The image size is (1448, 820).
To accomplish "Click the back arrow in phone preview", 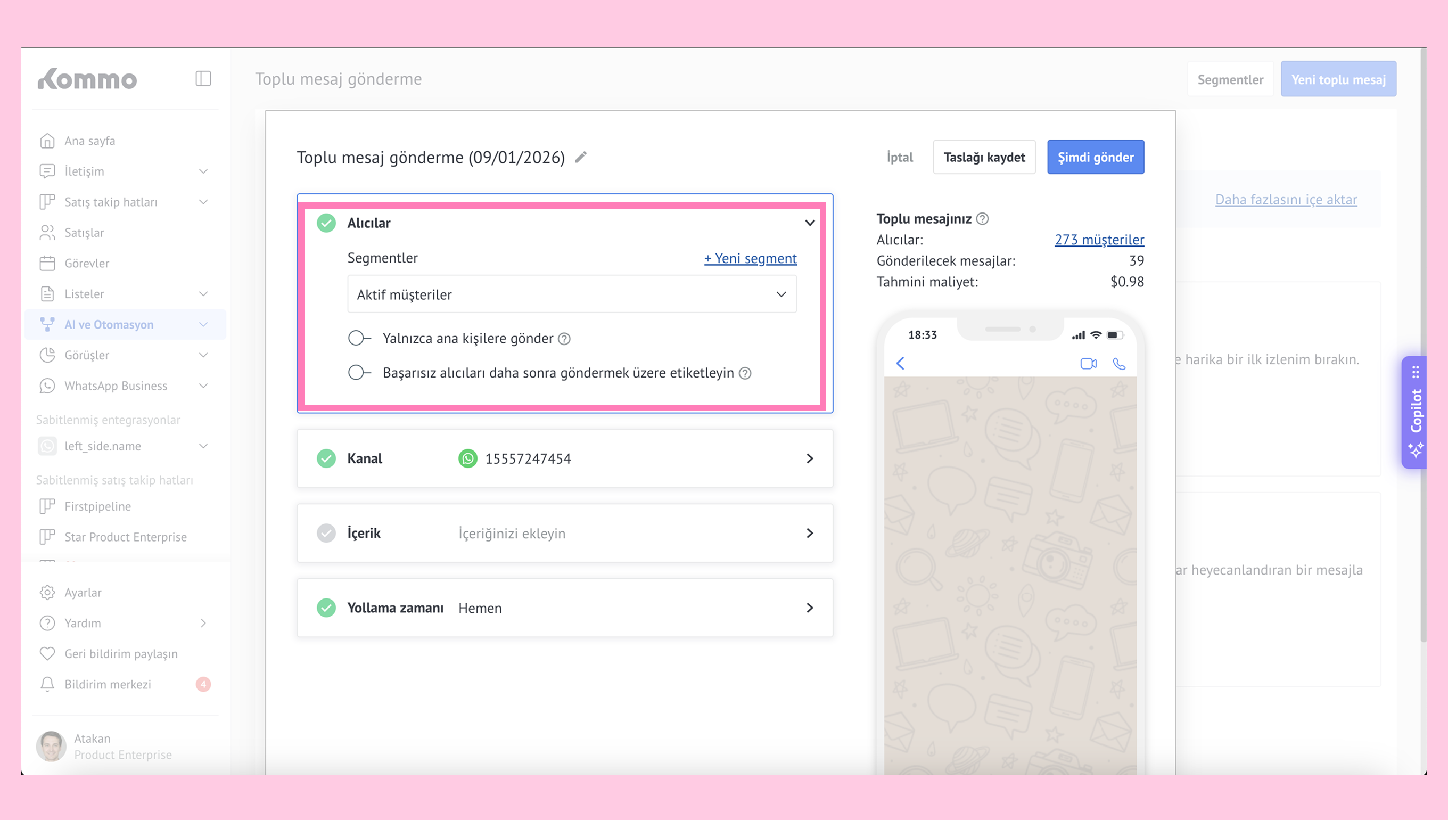I will point(900,363).
